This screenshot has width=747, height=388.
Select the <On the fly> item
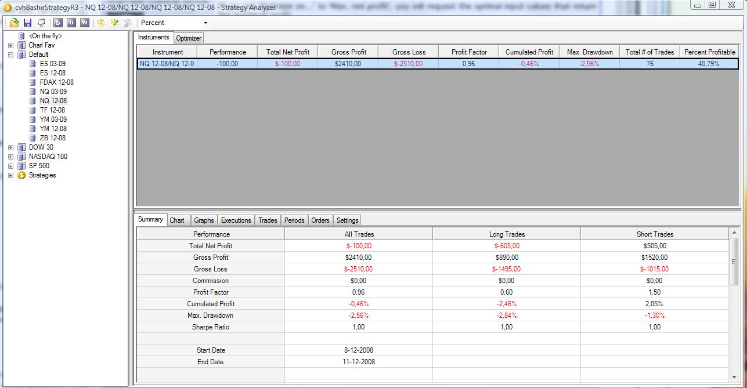click(x=45, y=36)
